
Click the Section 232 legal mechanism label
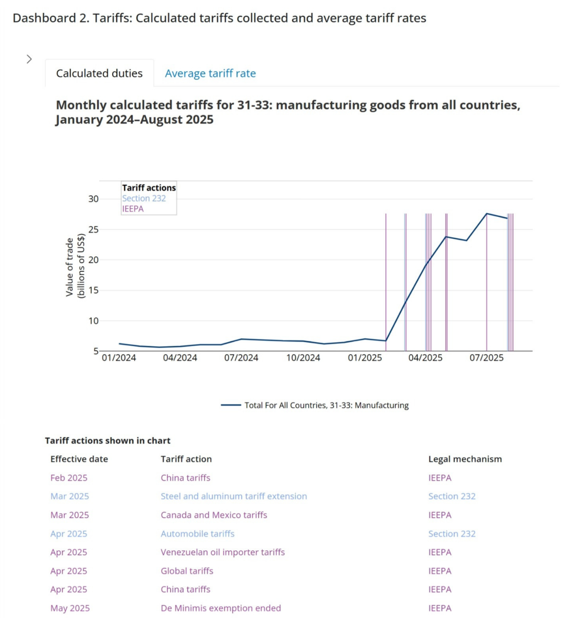452,496
